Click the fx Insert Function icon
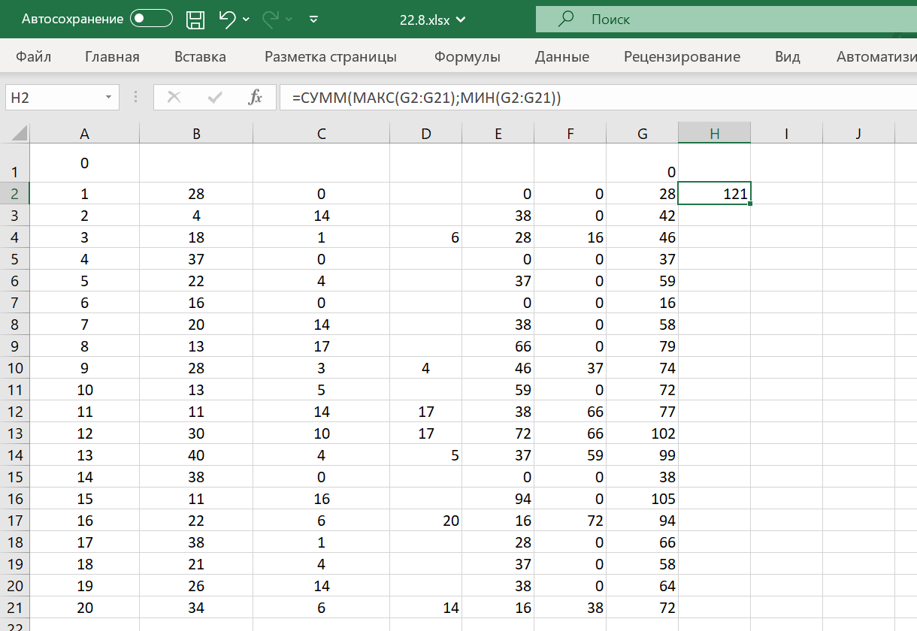This screenshot has height=631, width=917. 256,97
